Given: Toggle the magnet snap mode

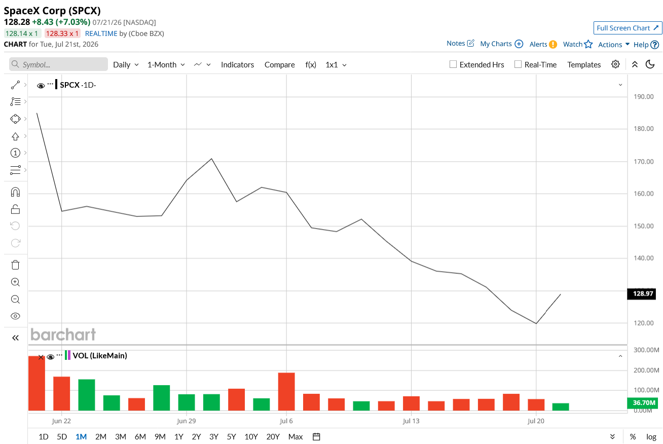Looking at the screenshot, I should [x=15, y=192].
